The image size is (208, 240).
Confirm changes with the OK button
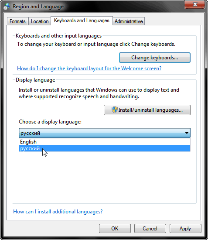[115, 229]
